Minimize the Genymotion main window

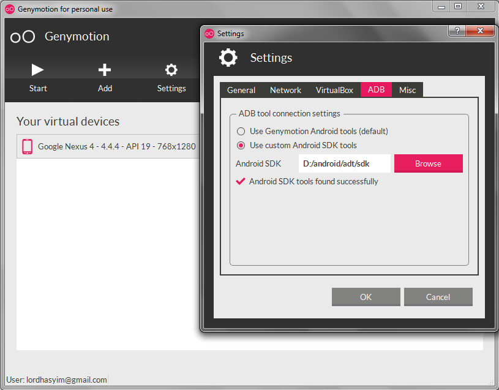point(441,6)
